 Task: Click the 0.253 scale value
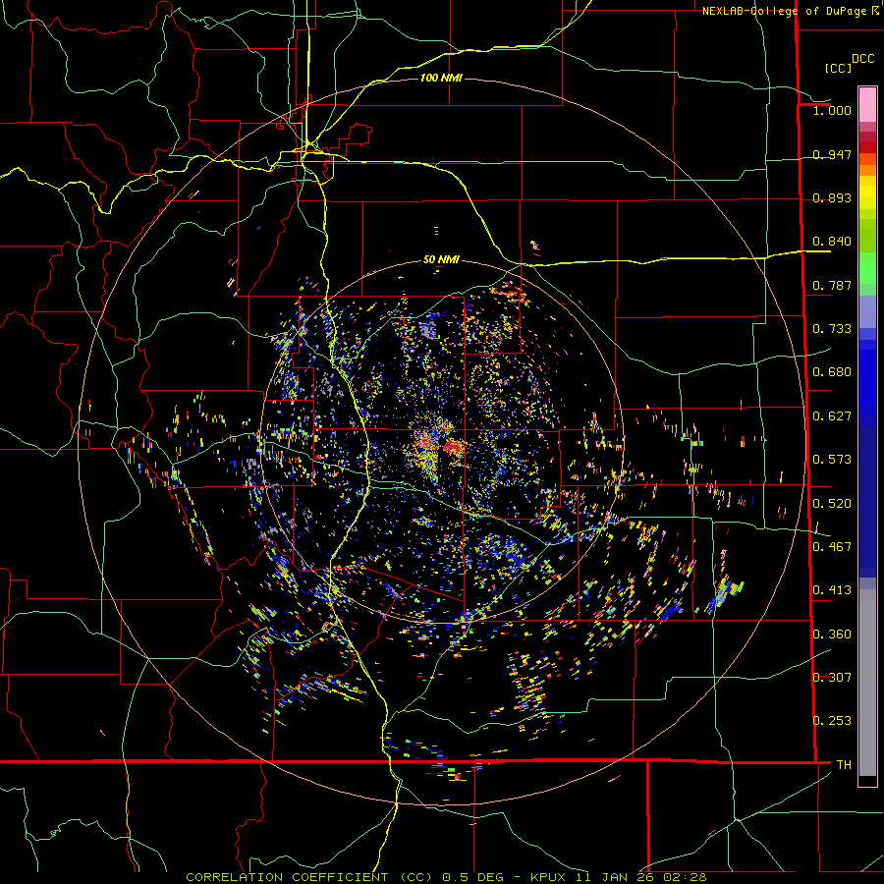point(832,721)
